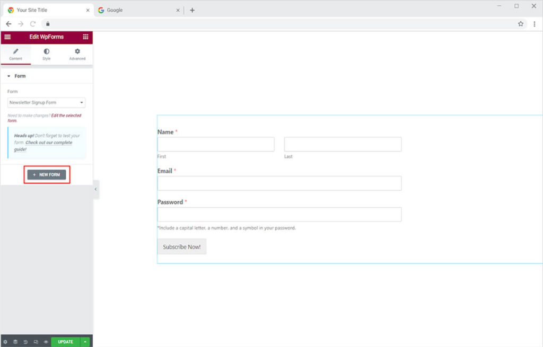The image size is (543, 347).
Task: Open the widgets grid panel
Action: pyautogui.click(x=85, y=37)
